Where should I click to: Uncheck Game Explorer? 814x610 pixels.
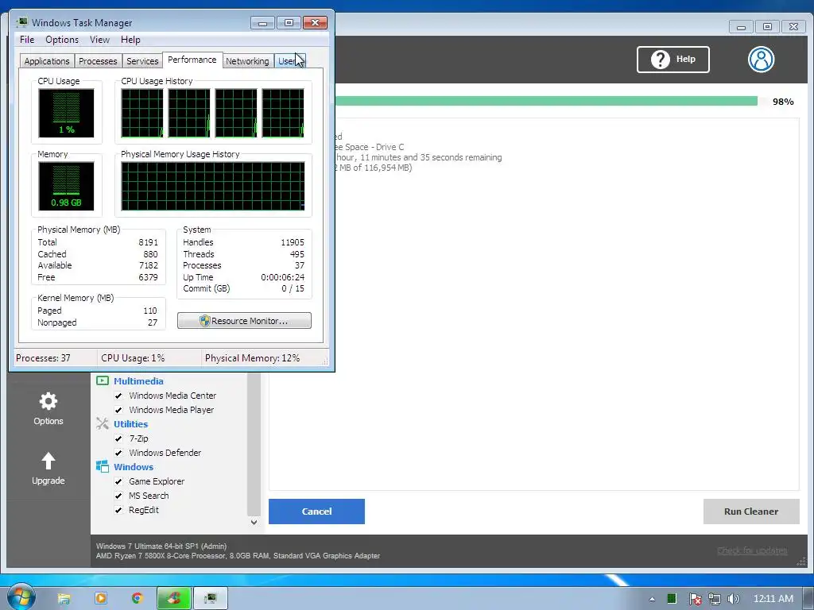pyautogui.click(x=118, y=481)
